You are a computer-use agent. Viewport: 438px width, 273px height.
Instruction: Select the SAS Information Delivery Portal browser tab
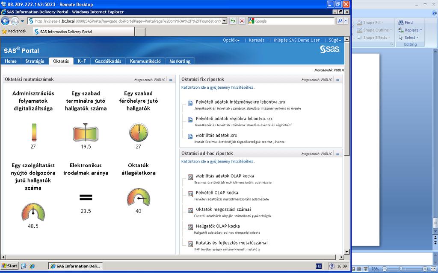[83, 32]
